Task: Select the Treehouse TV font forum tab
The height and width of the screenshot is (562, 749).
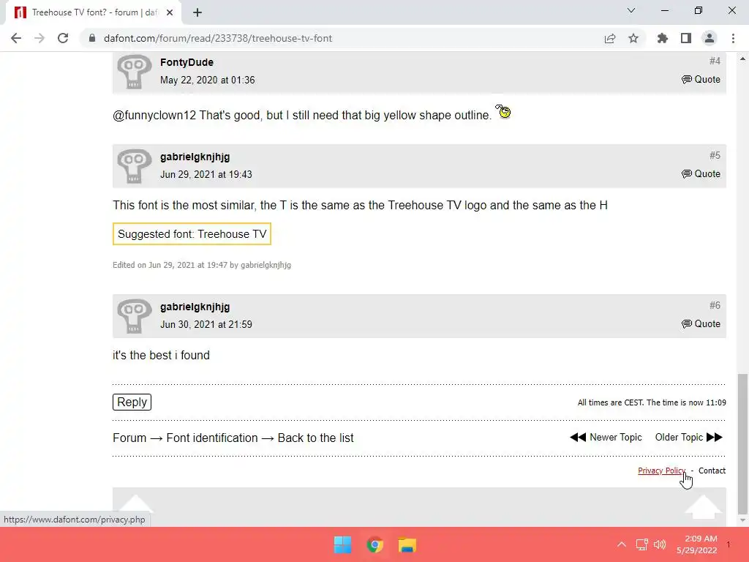Action: tap(94, 12)
